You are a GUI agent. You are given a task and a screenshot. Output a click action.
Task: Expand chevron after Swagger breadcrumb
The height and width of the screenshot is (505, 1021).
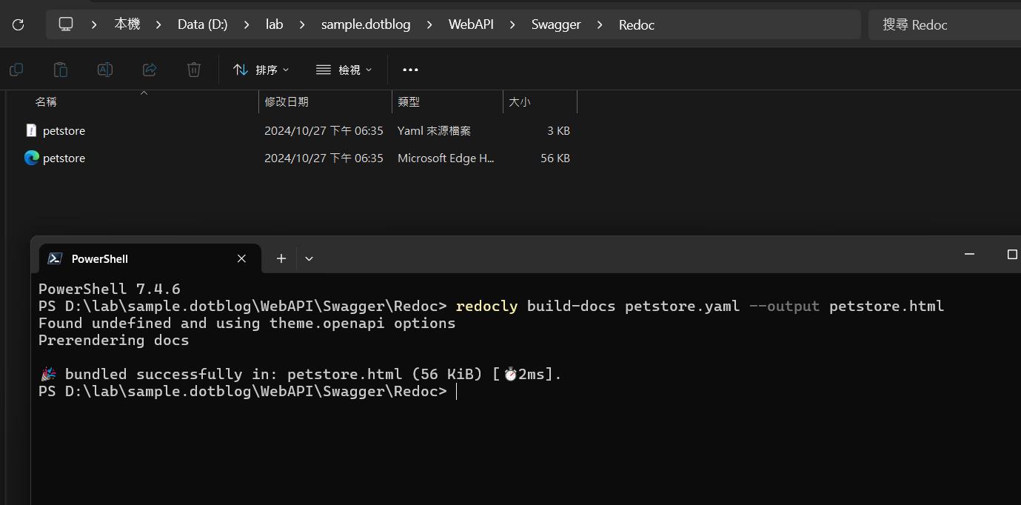[600, 24]
